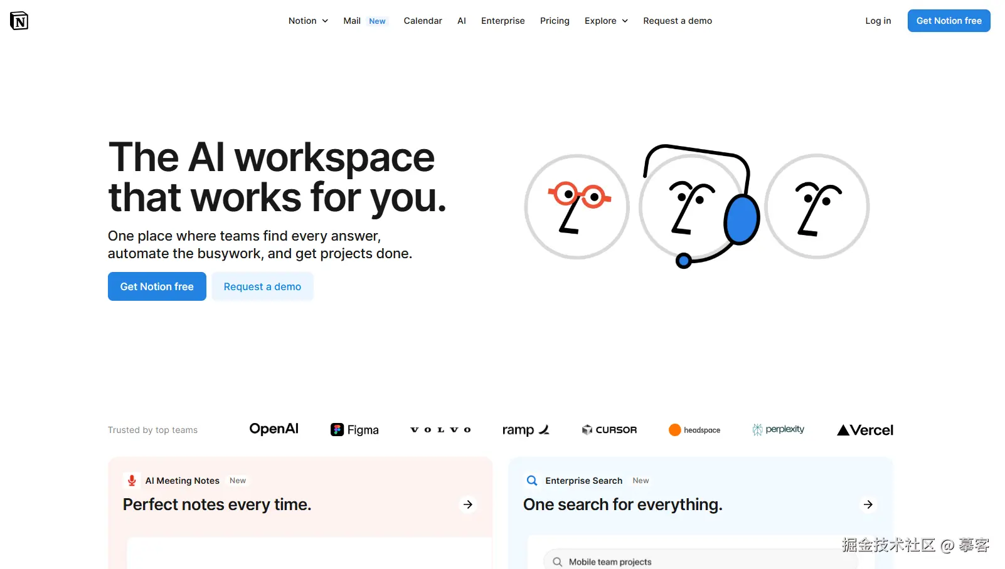The width and height of the screenshot is (1005, 569).
Task: Click the Notion logo in header
Action: click(19, 21)
